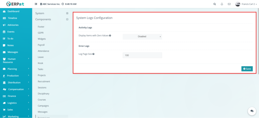Expand the Compensation submenu
This screenshot has height=118, width=259.
click(x=29, y=89)
